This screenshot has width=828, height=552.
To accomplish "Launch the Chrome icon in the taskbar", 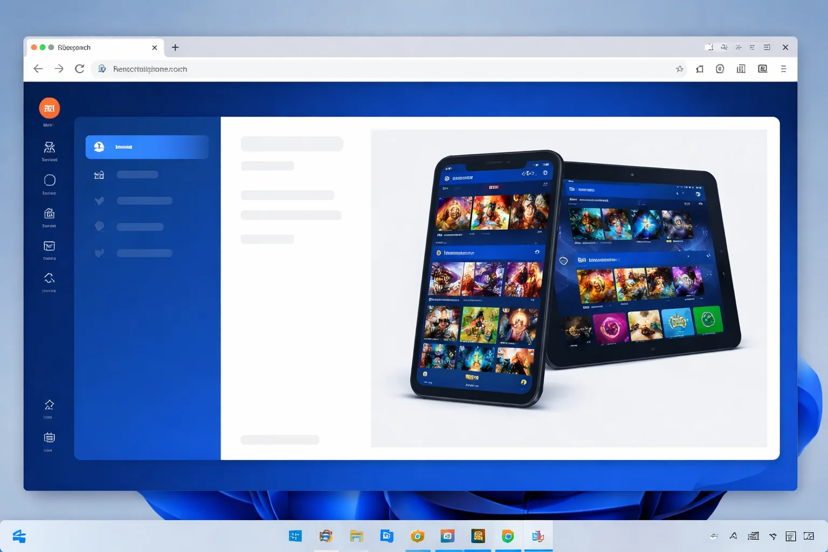I will click(x=508, y=536).
